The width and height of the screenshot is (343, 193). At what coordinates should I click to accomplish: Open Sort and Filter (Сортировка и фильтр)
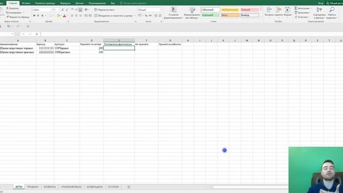point(319,13)
